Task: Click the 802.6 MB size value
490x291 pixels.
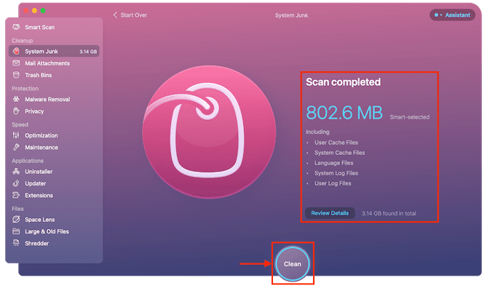Action: pos(344,113)
